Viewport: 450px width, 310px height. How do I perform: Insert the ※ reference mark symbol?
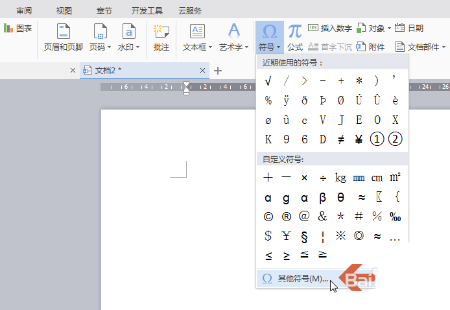(x=340, y=235)
